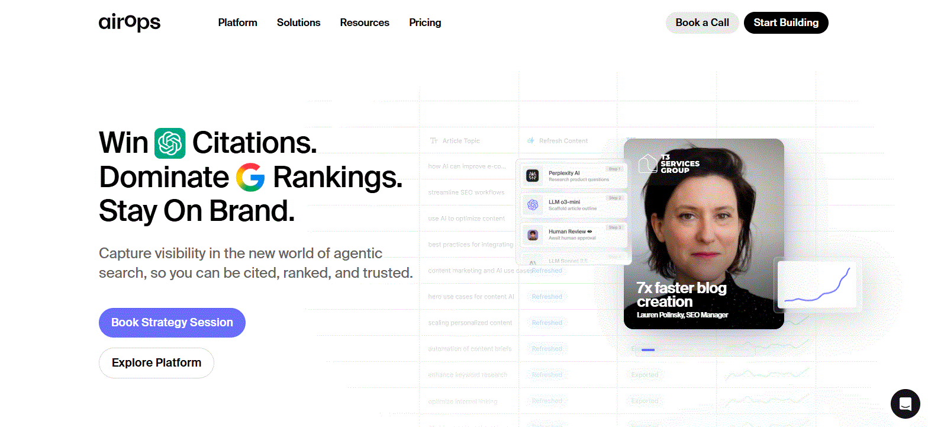Select the 'best practices for integrating' row
This screenshot has height=427, width=928.
coord(471,245)
